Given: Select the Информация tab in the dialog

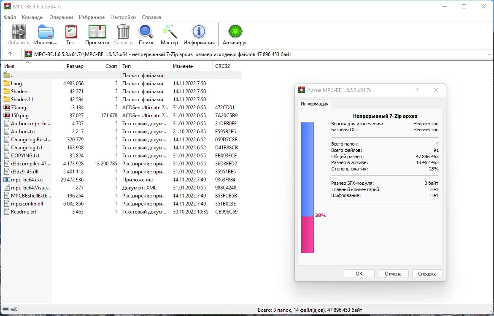Looking at the screenshot, I should click(314, 104).
